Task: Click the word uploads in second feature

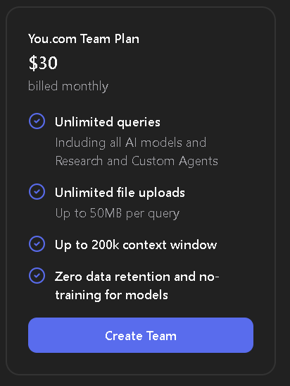Action: (162, 193)
